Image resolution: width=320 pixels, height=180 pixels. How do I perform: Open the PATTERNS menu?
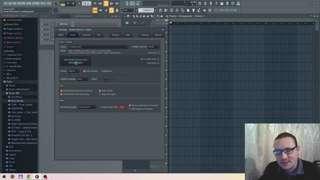[x=21, y=3]
